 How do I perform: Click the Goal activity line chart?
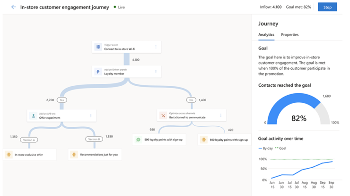[x=302, y=170]
